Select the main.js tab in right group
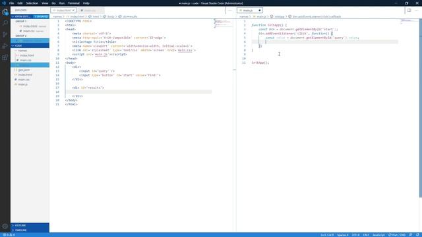Image resolution: width=422 pixels, height=237 pixels. pyautogui.click(x=249, y=11)
